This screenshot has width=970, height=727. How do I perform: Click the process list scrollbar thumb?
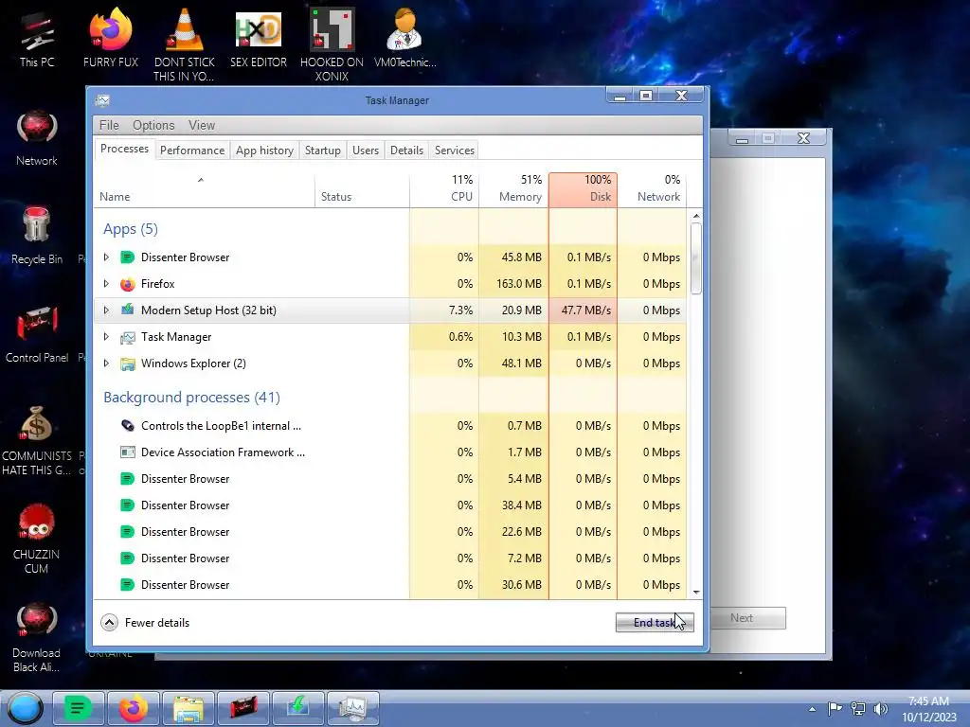(696, 258)
